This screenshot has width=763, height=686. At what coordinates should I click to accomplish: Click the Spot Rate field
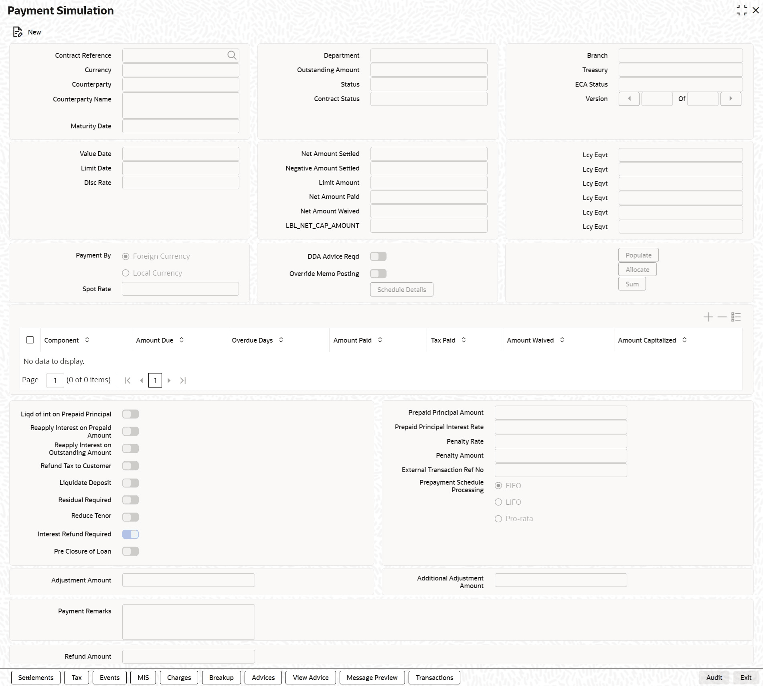[180, 289]
